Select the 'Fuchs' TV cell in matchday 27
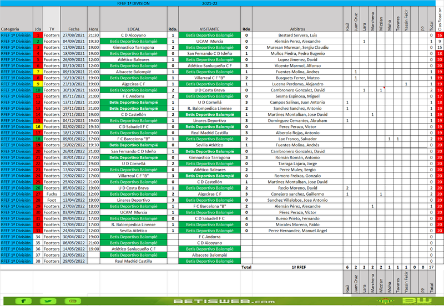Image resolution: width=444 pixels, height=306 pixels. click(x=52, y=194)
